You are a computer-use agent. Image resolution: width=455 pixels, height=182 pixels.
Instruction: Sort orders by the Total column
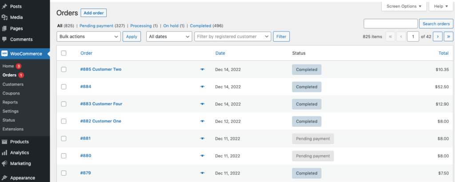coord(444,53)
